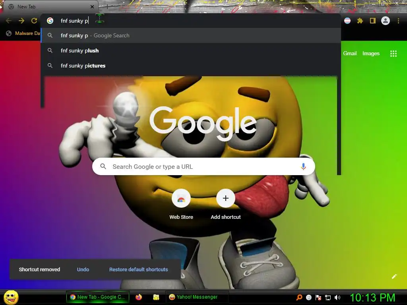Click the Google logo icon in the address bar
The width and height of the screenshot is (407, 305).
click(x=50, y=21)
